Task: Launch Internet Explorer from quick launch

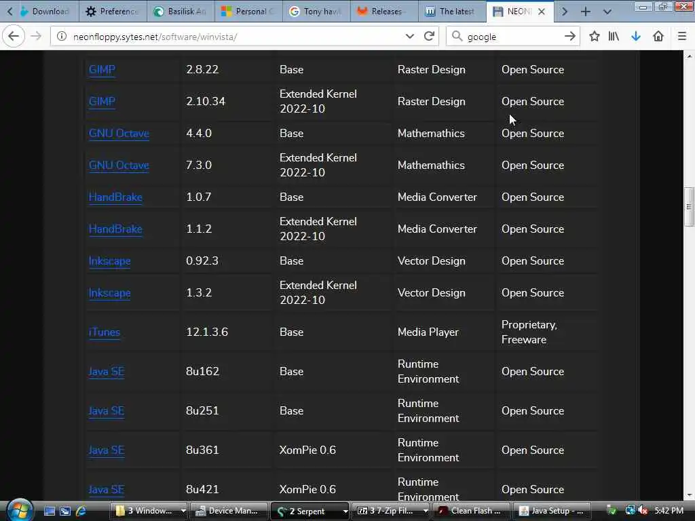Action: pos(81,512)
